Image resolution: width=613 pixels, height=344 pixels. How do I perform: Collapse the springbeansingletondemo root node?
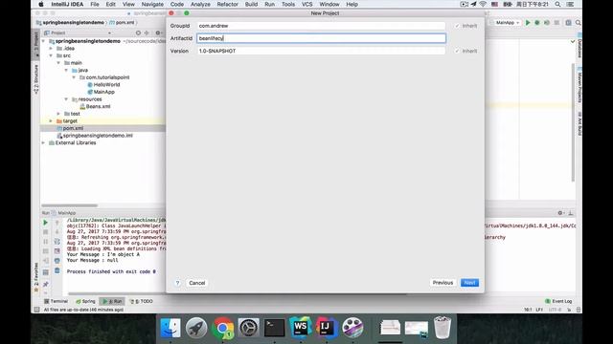click(43, 41)
